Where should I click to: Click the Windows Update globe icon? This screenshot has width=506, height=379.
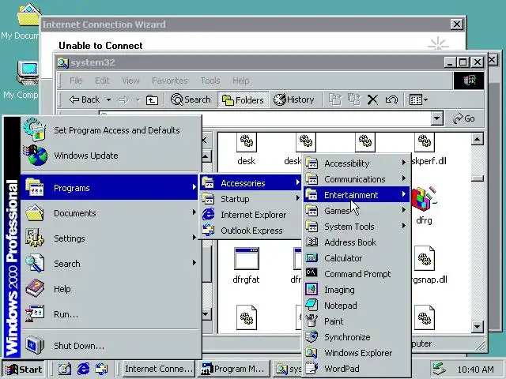(x=35, y=156)
